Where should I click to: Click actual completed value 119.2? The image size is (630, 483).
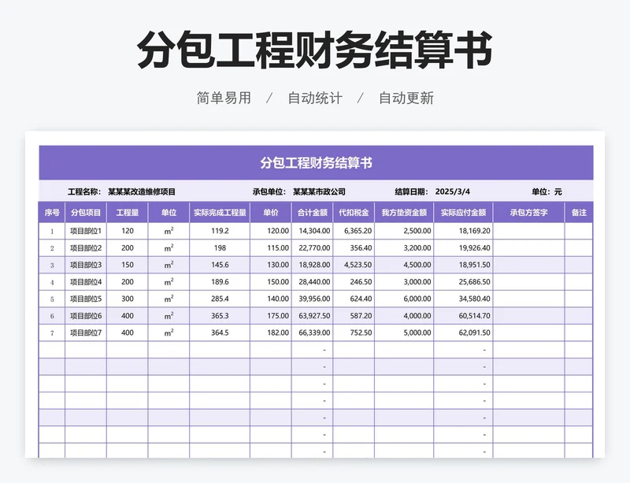(220, 231)
